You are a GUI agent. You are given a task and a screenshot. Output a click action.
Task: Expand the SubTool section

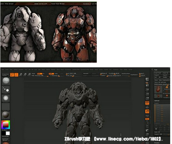(x=157, y=101)
